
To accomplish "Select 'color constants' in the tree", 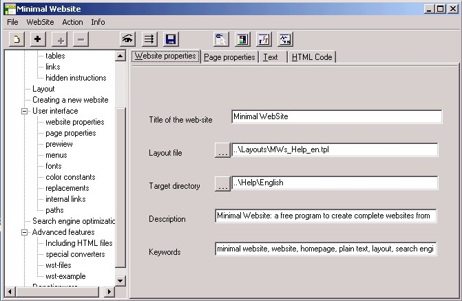I will coord(72,177).
